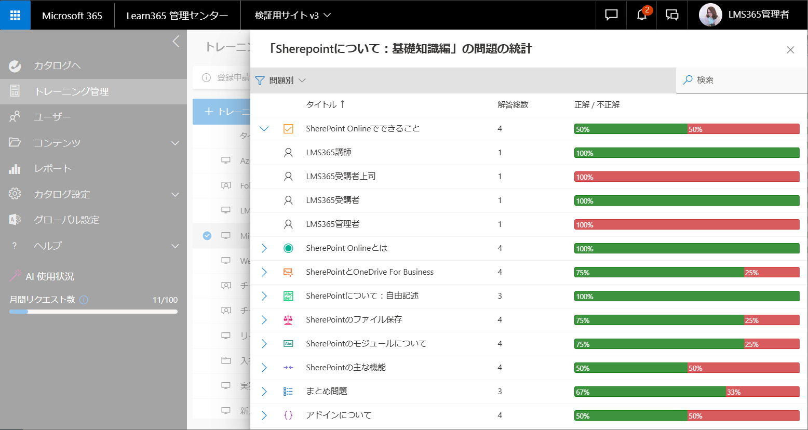Click Microsoft 365 header link
This screenshot has height=430, width=808.
[72, 16]
